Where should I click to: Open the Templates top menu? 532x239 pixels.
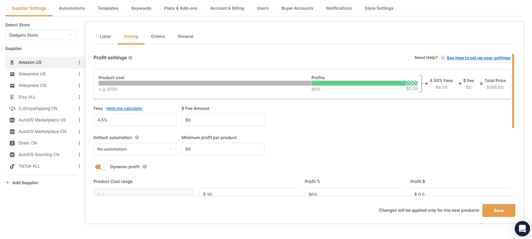tap(108, 8)
